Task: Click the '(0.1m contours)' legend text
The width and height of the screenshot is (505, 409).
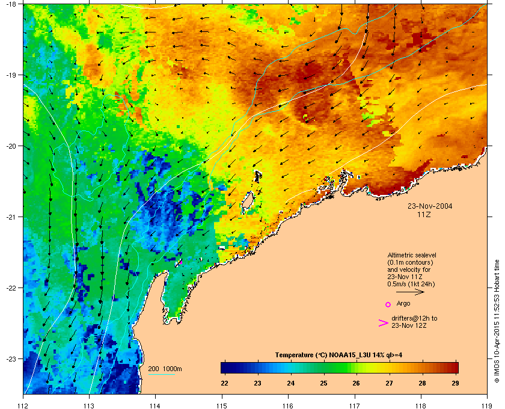Action: coord(410,262)
